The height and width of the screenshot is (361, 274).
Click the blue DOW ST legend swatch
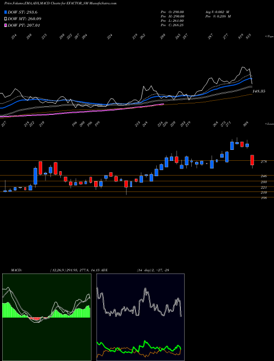point(5,12)
